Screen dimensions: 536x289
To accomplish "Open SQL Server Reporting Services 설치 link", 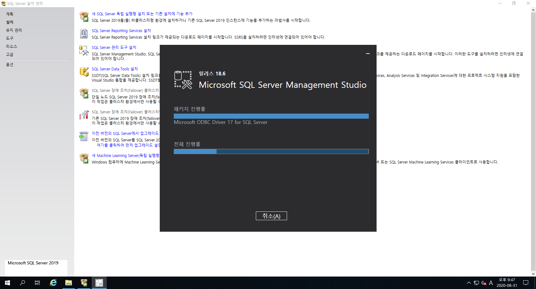I will (x=121, y=31).
